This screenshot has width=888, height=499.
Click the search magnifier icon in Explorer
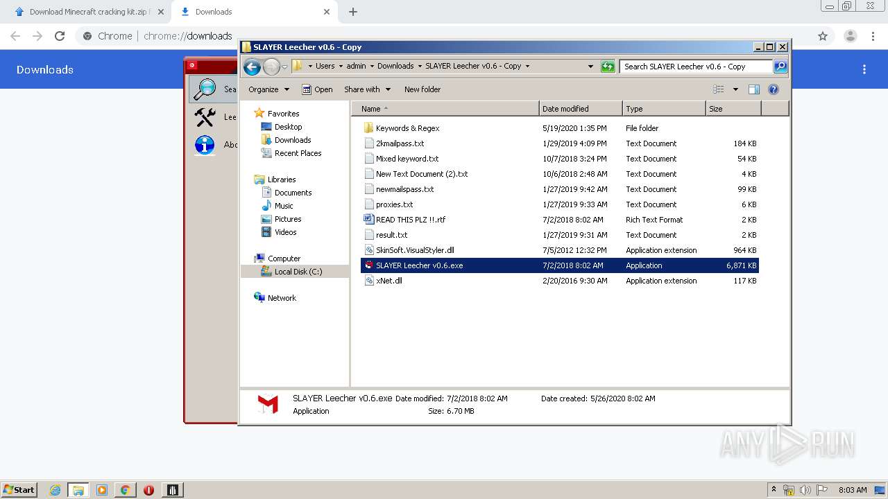click(x=780, y=67)
